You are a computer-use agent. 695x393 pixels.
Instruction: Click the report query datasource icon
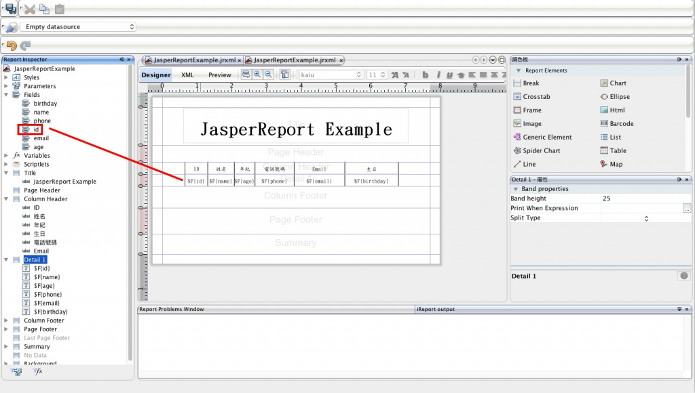(12, 27)
